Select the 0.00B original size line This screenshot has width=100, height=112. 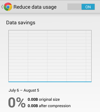[x=44, y=99]
